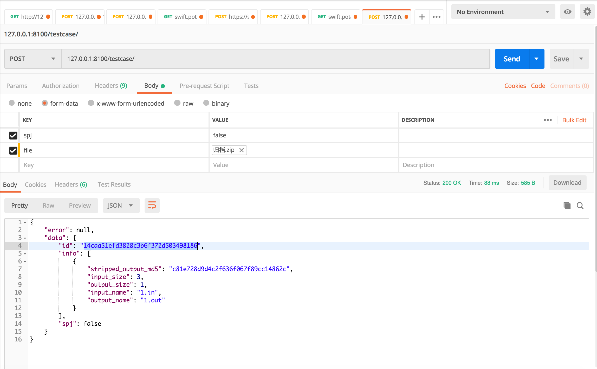Screen dimensions: 597x369
Task: Click the ellipsis icon next to the tabs
Action: (436, 17)
